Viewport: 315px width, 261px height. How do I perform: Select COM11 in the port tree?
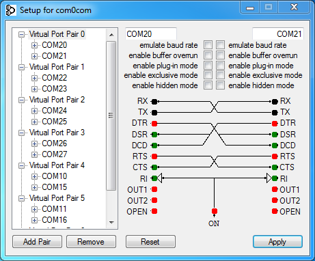point(55,209)
